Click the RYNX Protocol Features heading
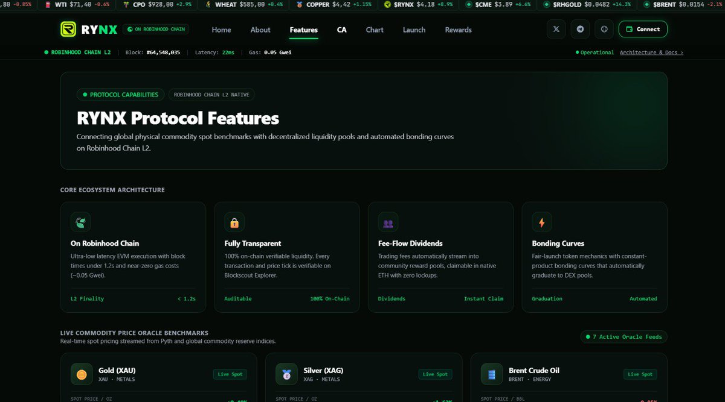The width and height of the screenshot is (725, 402). point(178,118)
